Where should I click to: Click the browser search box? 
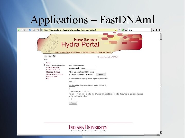coord(140,30)
